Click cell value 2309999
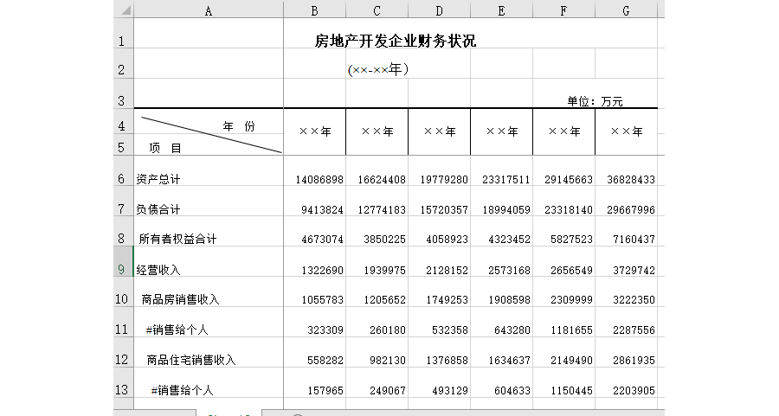Screen dimensions: 779x416 pos(572,300)
